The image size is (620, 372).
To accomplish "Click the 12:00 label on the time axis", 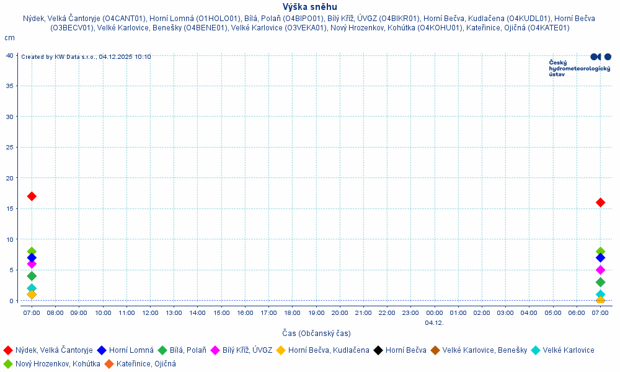I will pyautogui.click(x=150, y=313).
